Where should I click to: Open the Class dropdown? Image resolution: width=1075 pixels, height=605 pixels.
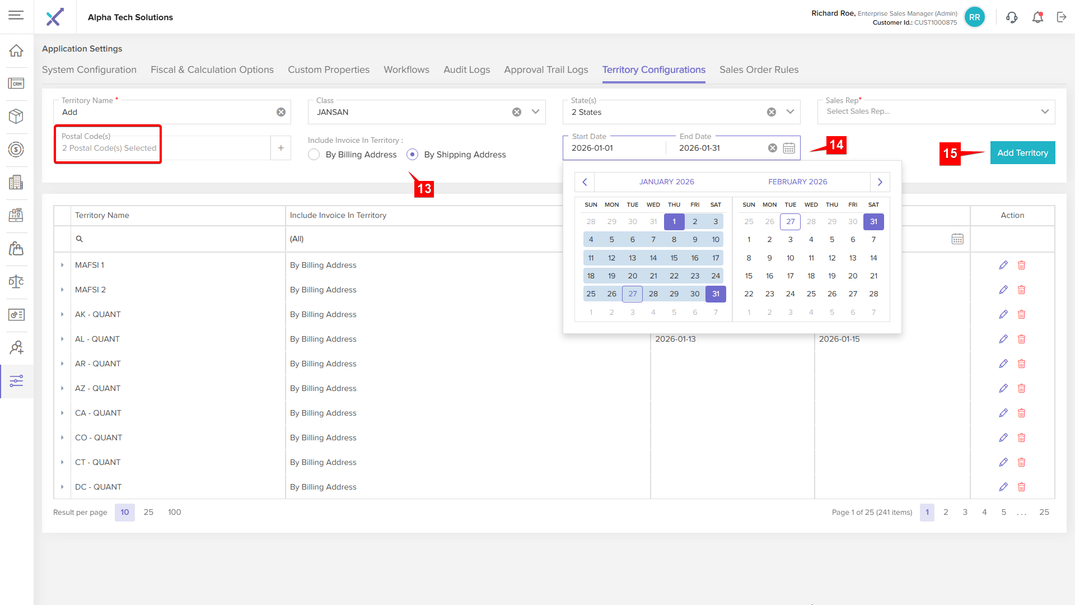tap(535, 111)
